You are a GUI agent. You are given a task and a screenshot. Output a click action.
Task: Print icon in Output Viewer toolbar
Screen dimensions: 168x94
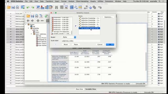[x=37, y=16]
